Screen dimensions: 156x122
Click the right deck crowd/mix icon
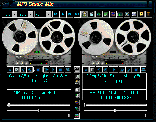(x=143, y=70)
